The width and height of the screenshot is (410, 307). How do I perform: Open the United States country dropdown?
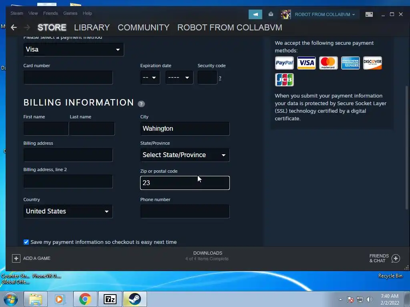click(x=68, y=211)
